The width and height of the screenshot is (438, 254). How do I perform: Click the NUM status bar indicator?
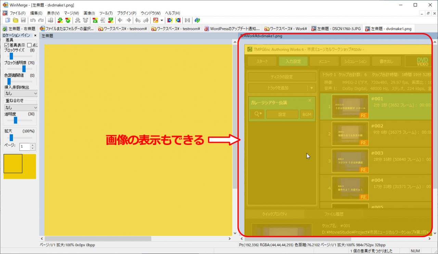coord(415,251)
